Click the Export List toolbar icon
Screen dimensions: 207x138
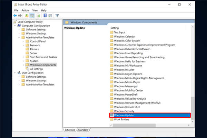(x=38, y=16)
